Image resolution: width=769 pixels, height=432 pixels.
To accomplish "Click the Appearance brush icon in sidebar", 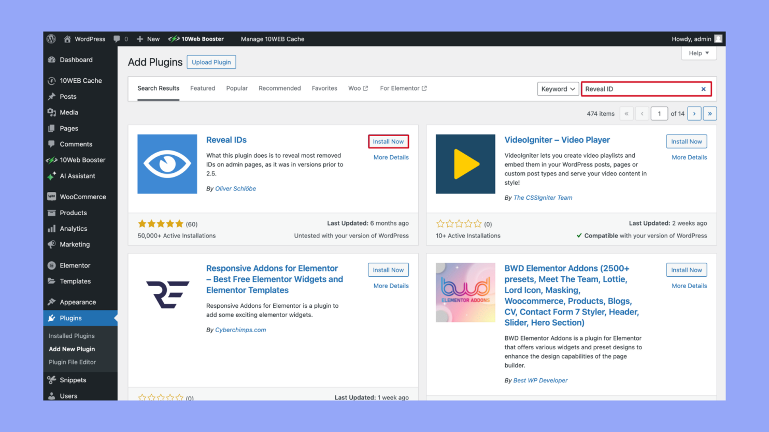I will point(52,302).
